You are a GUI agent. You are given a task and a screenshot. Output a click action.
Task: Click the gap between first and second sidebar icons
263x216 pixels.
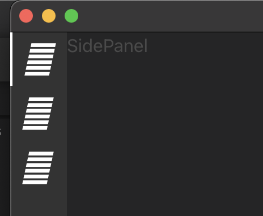[x=39, y=87]
